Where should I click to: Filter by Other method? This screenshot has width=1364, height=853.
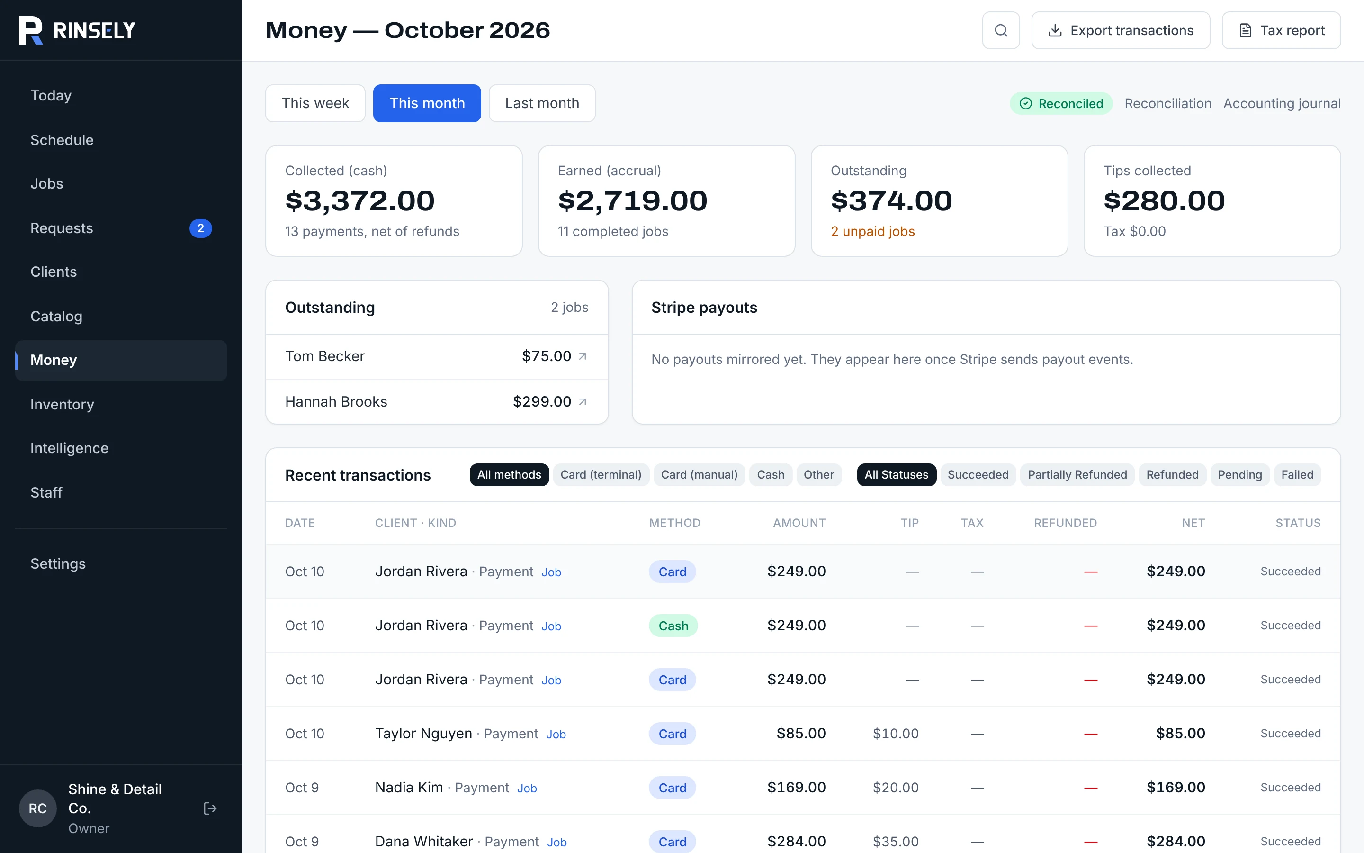click(818, 474)
